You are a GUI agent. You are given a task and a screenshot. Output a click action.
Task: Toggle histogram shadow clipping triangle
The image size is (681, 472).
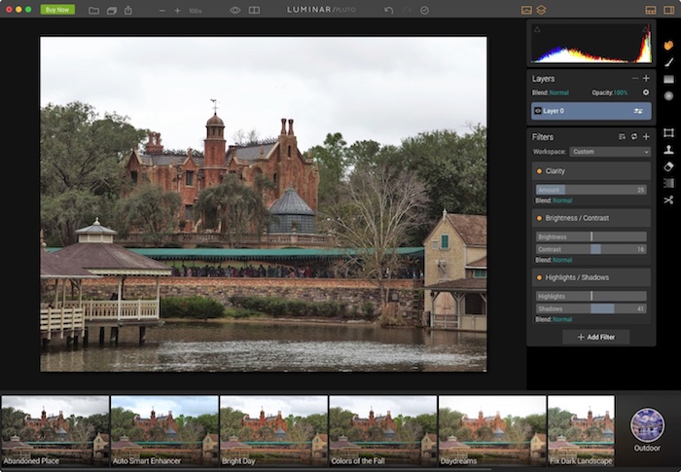[x=537, y=29]
